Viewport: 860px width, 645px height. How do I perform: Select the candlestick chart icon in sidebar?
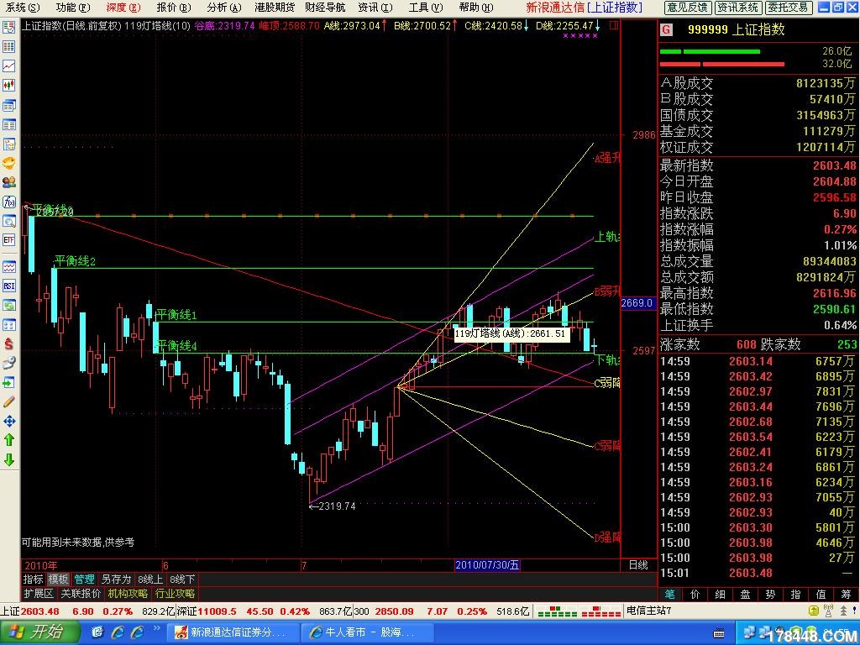pyautogui.click(x=8, y=85)
